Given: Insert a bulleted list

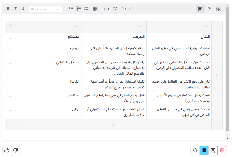Looking at the screenshot, I should click(71, 9).
